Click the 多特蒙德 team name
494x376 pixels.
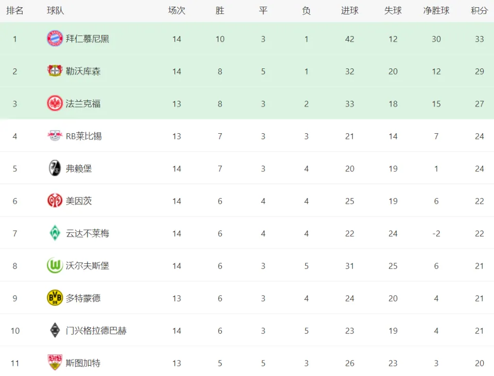coord(83,298)
